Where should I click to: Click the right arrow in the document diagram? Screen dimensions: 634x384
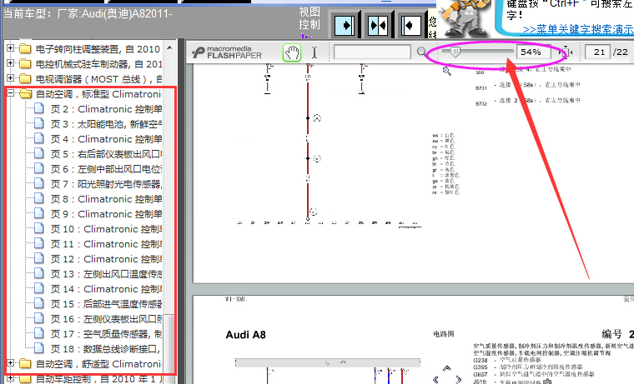458,380
